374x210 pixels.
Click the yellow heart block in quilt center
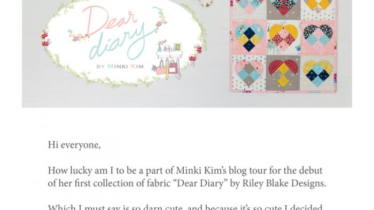(x=284, y=37)
